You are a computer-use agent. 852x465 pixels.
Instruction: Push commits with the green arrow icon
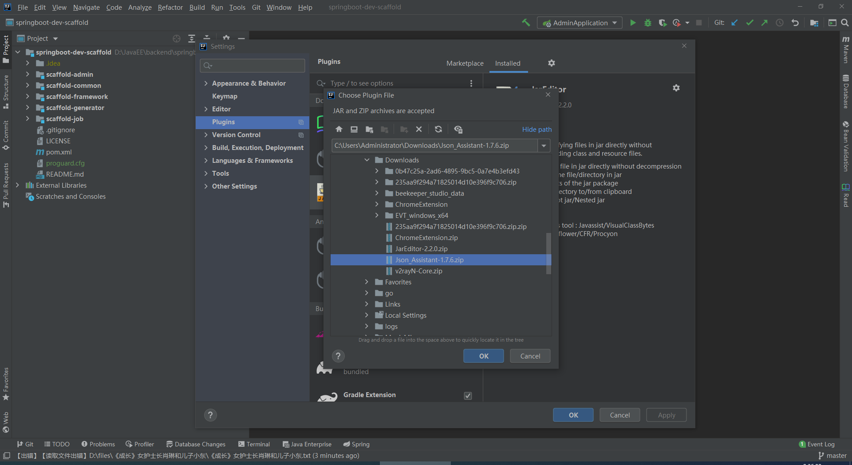coord(765,23)
